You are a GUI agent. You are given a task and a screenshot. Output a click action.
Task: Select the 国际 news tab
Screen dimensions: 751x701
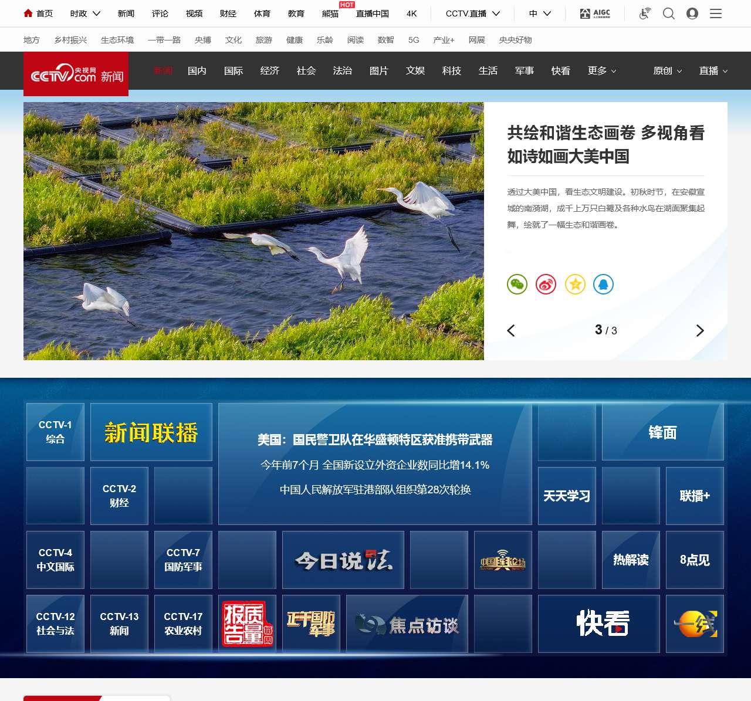[234, 71]
